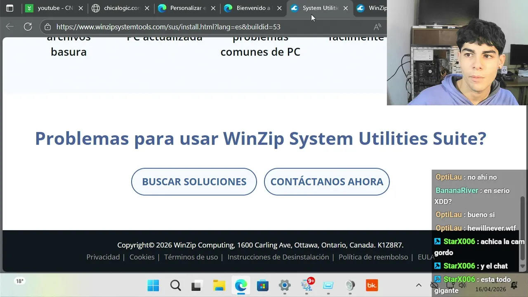This screenshot has width=528, height=297.
Task: Reload the page with refresh icon
Action: pyautogui.click(x=28, y=27)
